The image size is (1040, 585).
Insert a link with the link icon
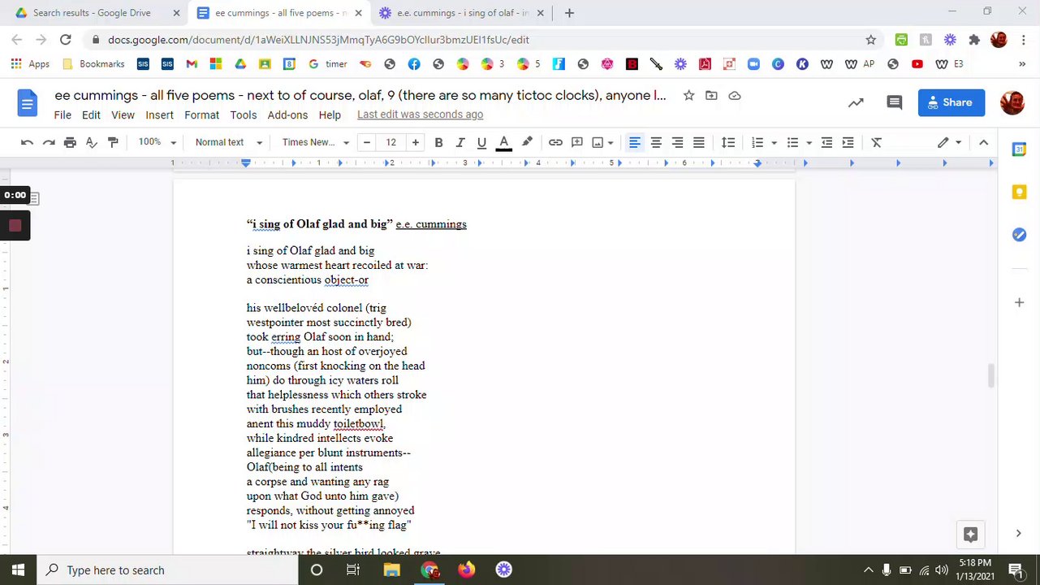(x=555, y=142)
